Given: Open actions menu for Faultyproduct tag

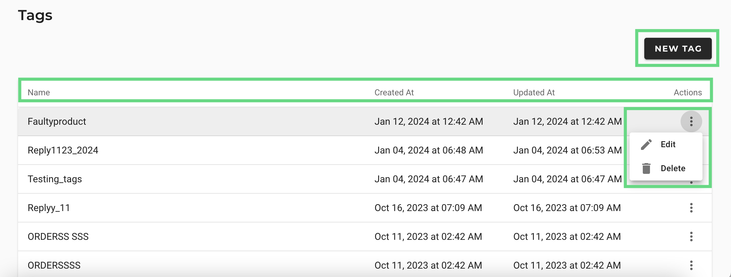Looking at the screenshot, I should coord(691,121).
